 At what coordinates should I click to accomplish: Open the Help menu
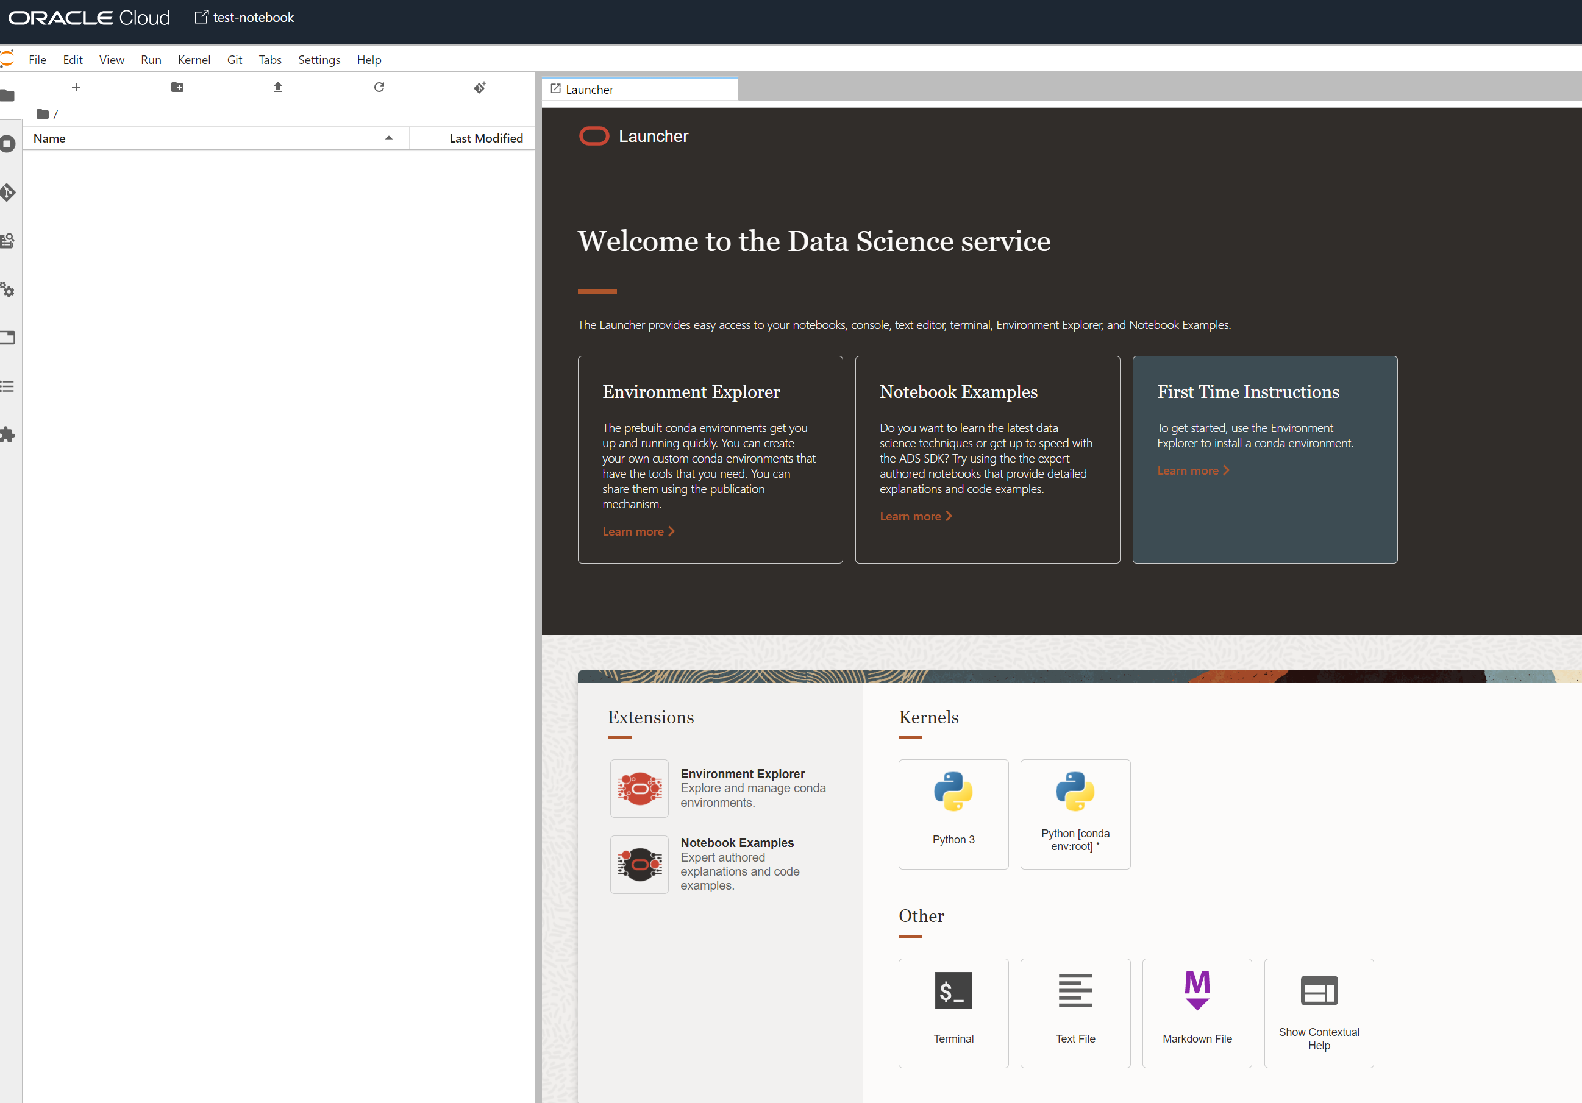(x=369, y=60)
